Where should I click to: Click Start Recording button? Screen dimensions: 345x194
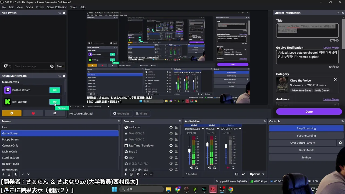306,136
